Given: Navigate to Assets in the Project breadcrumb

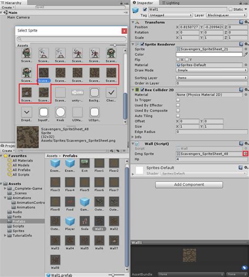Looking at the screenshot, I should coord(52,156).
